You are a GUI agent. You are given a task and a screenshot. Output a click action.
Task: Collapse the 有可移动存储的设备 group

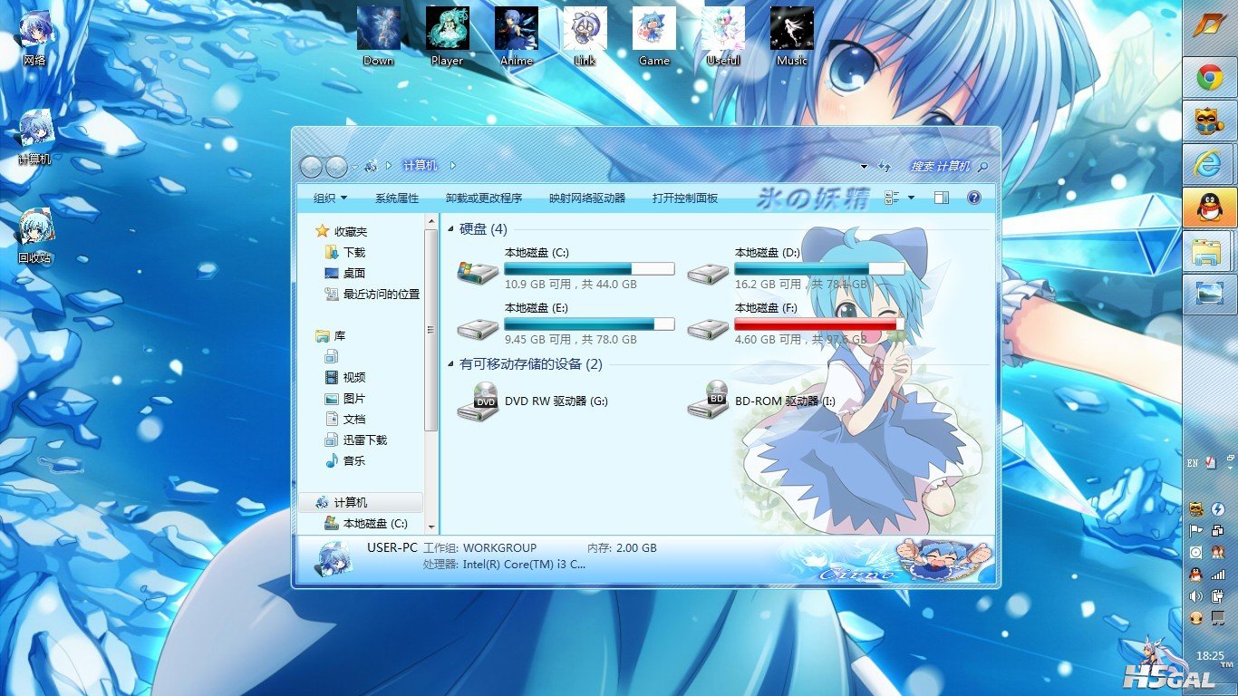[451, 364]
